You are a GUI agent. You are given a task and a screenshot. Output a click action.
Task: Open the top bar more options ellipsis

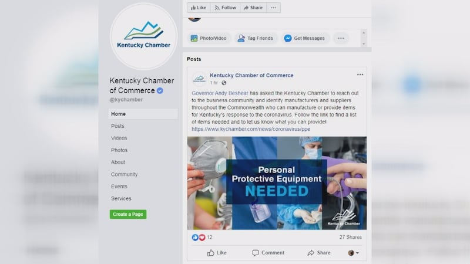(273, 8)
